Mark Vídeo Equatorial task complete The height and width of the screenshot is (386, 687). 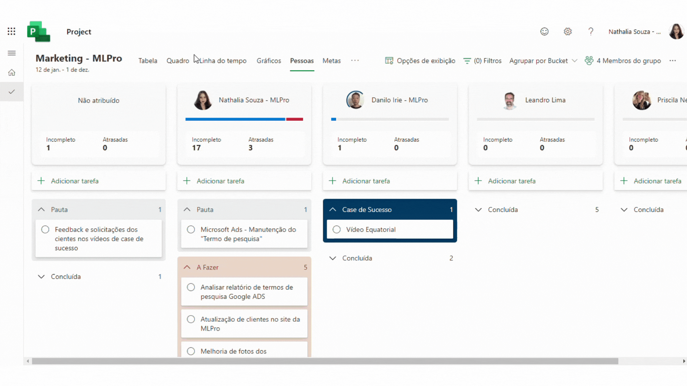tap(337, 229)
